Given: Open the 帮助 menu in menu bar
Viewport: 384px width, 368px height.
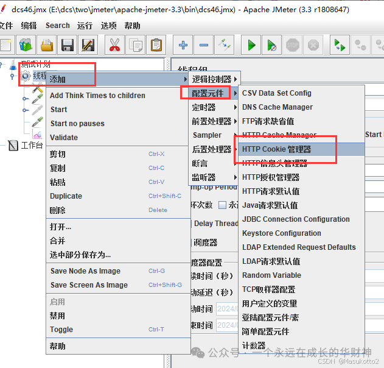Looking at the screenshot, I should click(x=132, y=26).
